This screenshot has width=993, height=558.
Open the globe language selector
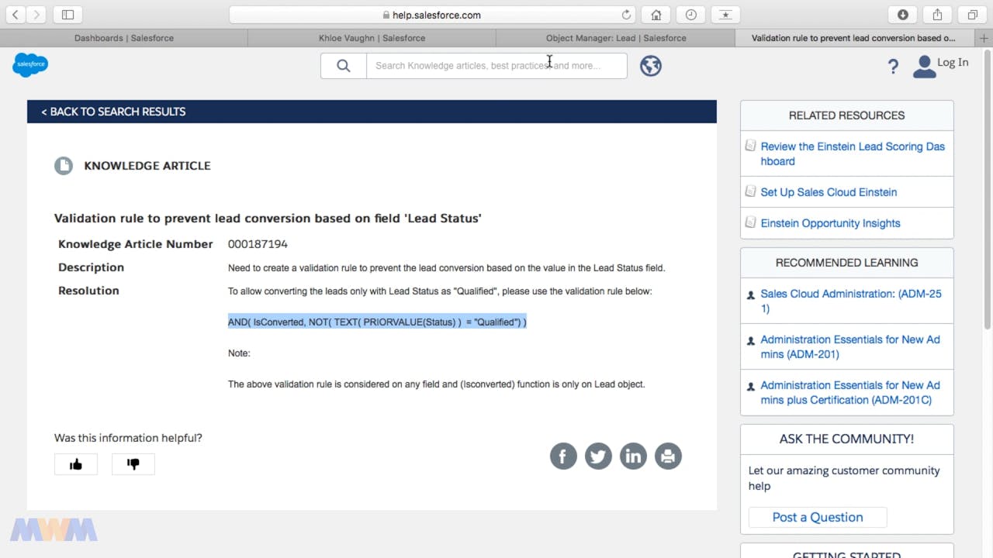pyautogui.click(x=650, y=66)
